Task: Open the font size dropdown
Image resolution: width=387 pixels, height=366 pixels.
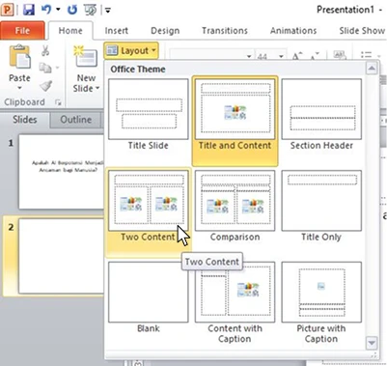Action: (281, 56)
